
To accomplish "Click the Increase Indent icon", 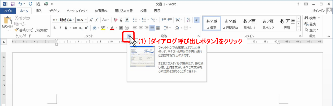I will click(170, 20).
